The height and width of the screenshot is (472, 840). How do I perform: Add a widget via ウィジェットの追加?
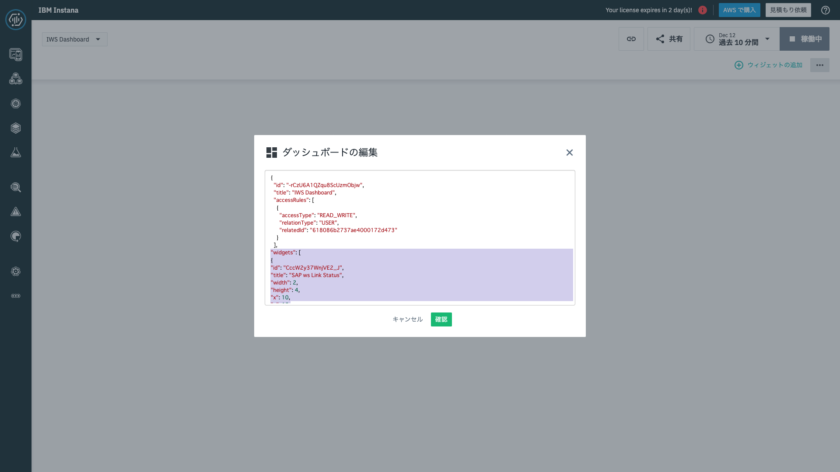click(769, 65)
